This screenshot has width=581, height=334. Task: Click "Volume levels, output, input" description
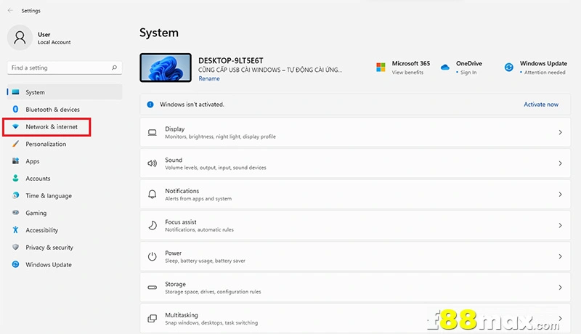click(216, 168)
